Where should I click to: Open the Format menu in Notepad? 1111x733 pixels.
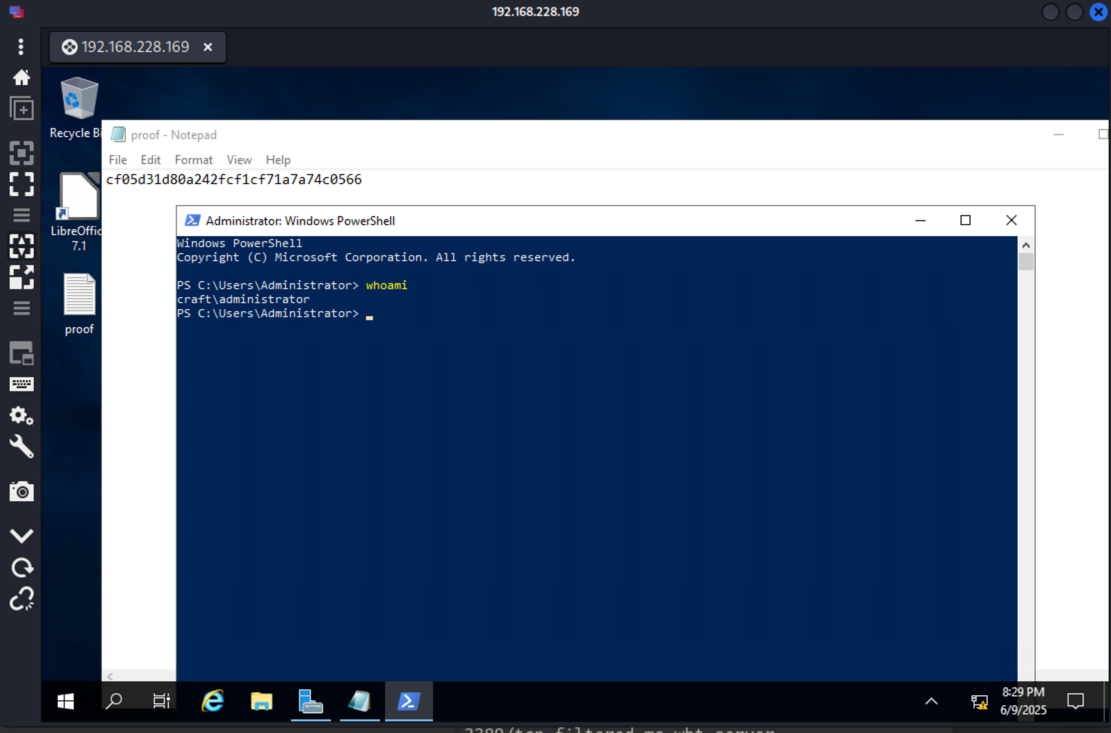[x=194, y=160]
